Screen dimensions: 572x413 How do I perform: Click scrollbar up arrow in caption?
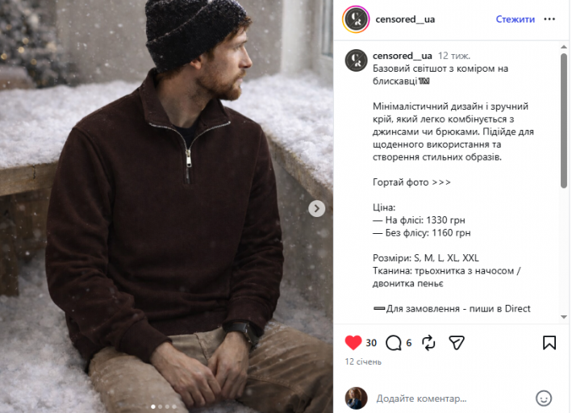pyautogui.click(x=564, y=47)
